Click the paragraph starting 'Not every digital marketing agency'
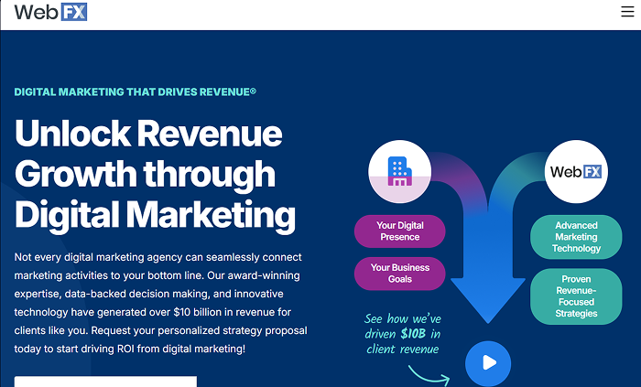 pos(160,303)
